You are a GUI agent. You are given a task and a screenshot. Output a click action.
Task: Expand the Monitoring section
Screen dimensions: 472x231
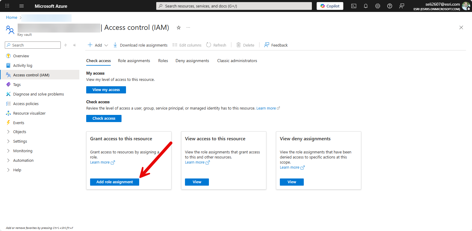[40, 151]
